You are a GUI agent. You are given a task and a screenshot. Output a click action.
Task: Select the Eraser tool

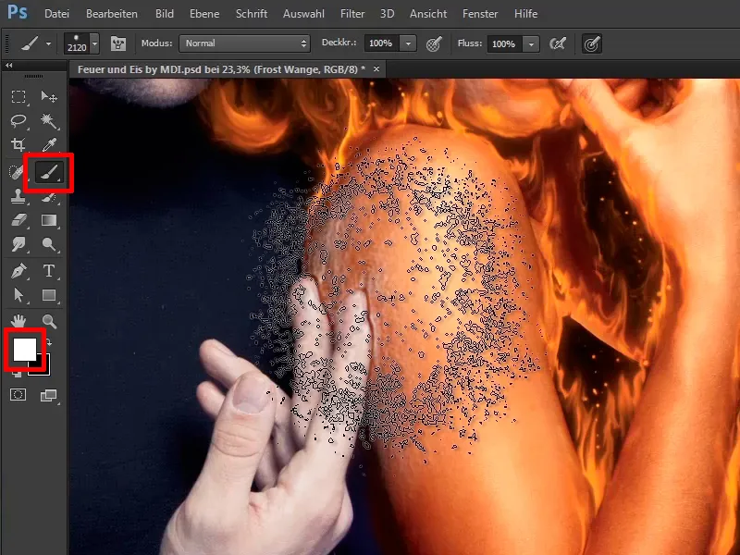pos(18,220)
